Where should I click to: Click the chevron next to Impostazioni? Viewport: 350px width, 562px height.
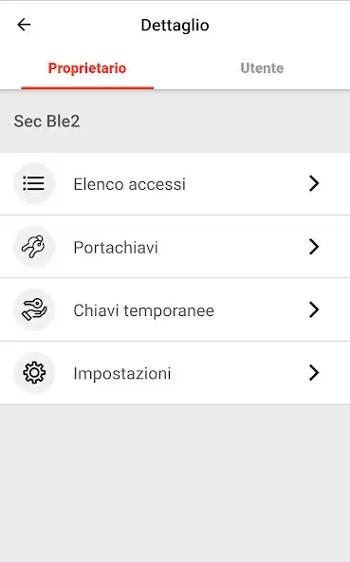click(x=314, y=373)
